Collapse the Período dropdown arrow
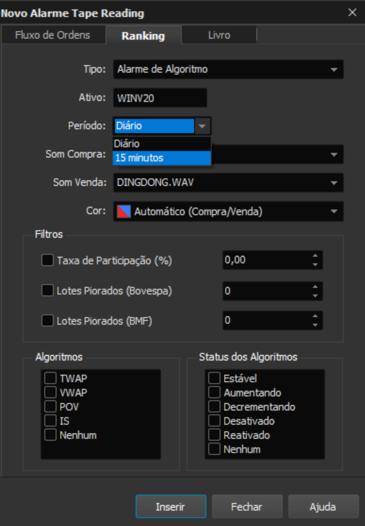 202,126
